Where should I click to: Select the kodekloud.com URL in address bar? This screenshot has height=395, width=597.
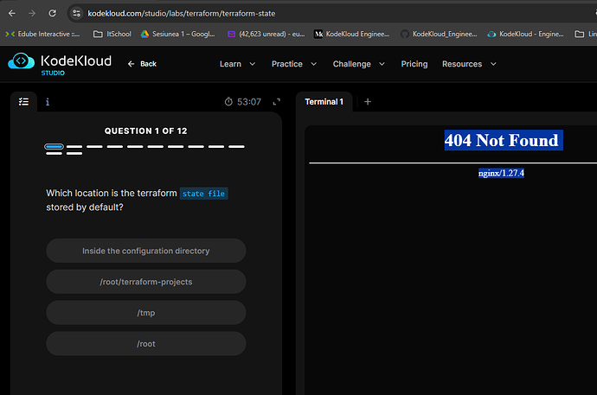click(182, 13)
